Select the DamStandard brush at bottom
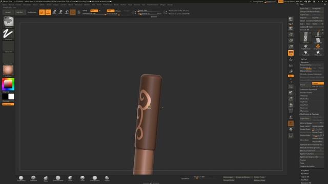Screen dimensions: 328x184 58,178
